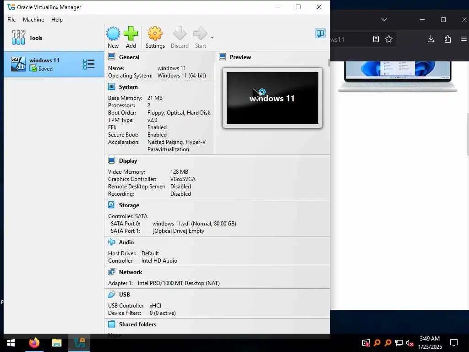Click the Discard saved state icon
The image size is (469, 352).
(180, 33)
